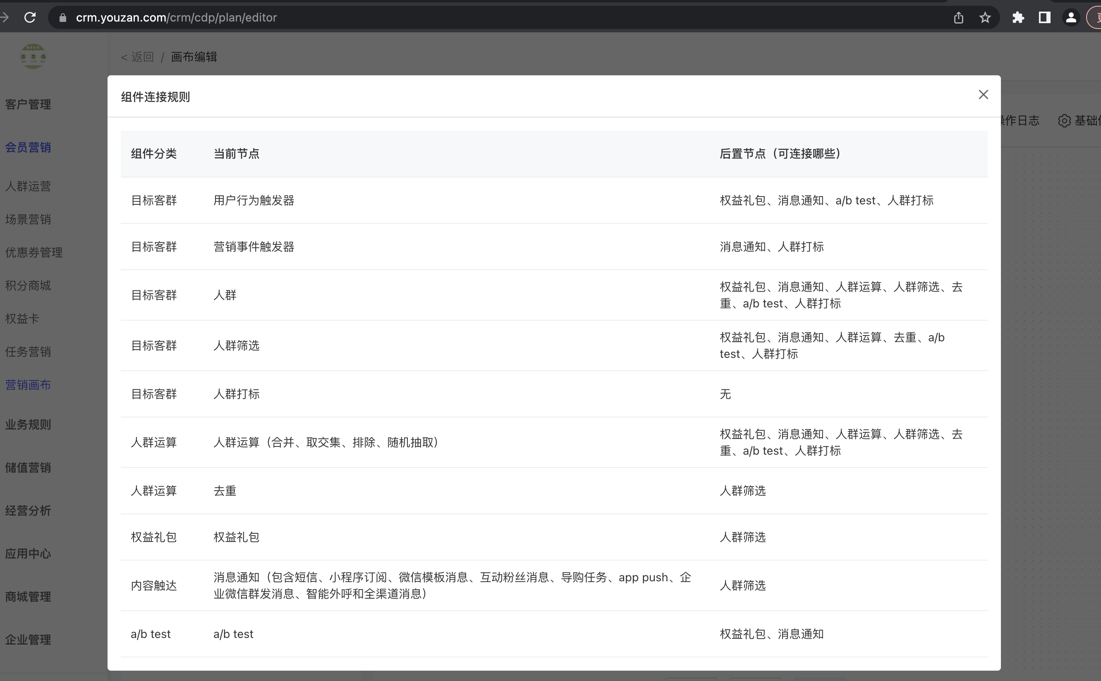This screenshot has height=681, width=1101.
Task: Bookmark page with the star icon
Action: pyautogui.click(x=985, y=17)
